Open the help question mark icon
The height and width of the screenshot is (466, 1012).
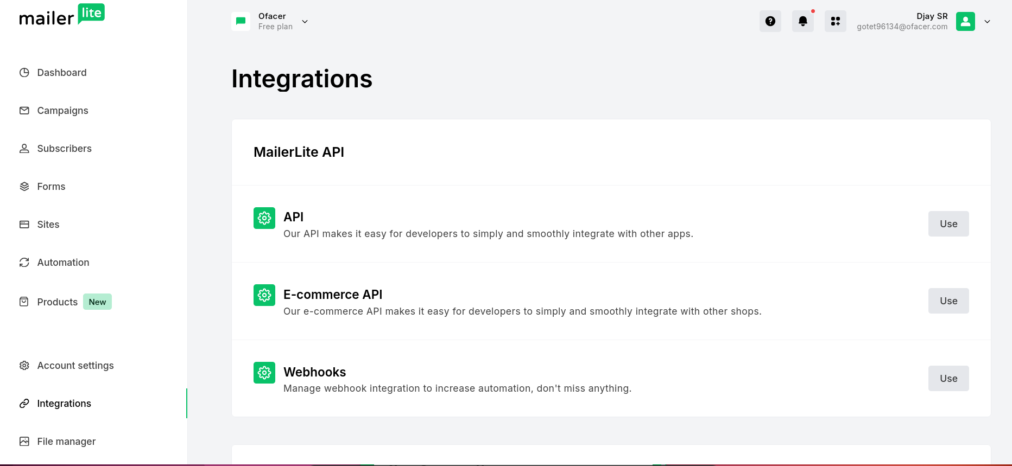pos(770,21)
